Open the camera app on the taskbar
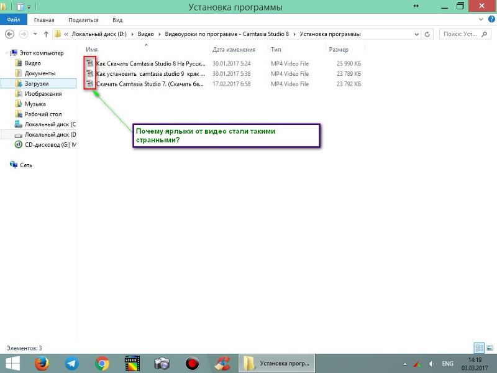Screen dimensions: 497x373 [162, 364]
